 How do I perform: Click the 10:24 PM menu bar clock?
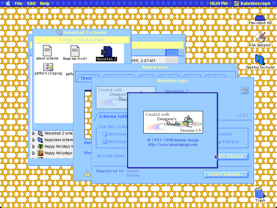pos(218,3)
